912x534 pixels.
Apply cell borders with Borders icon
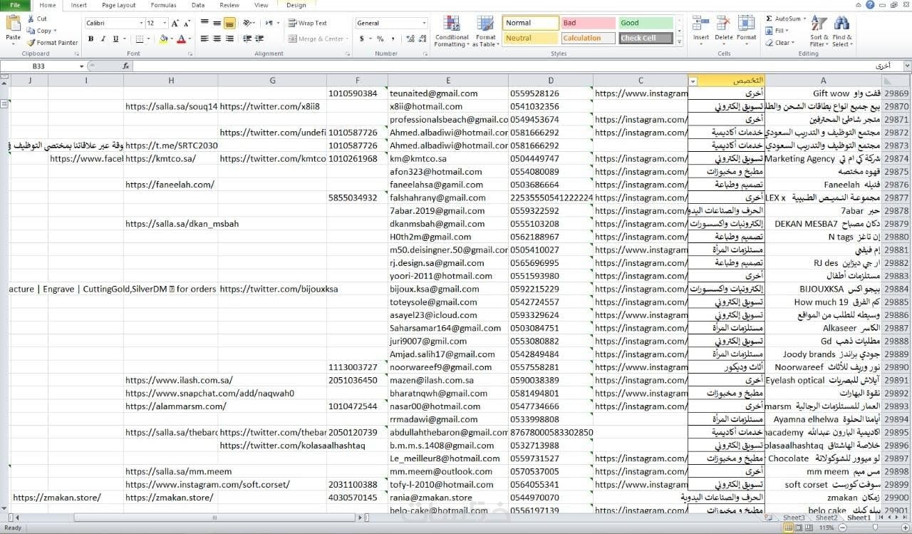(139, 39)
